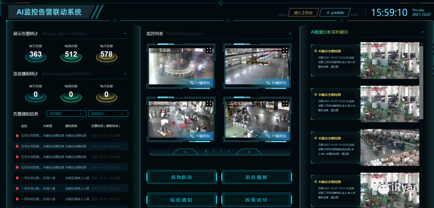The width and height of the screenshot is (434, 208).
Task: Click the 语音播报 button
Action: point(256,177)
